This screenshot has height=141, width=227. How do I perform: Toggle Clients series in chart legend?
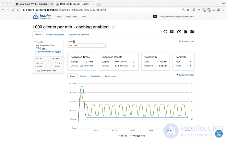pyautogui.click(x=123, y=136)
